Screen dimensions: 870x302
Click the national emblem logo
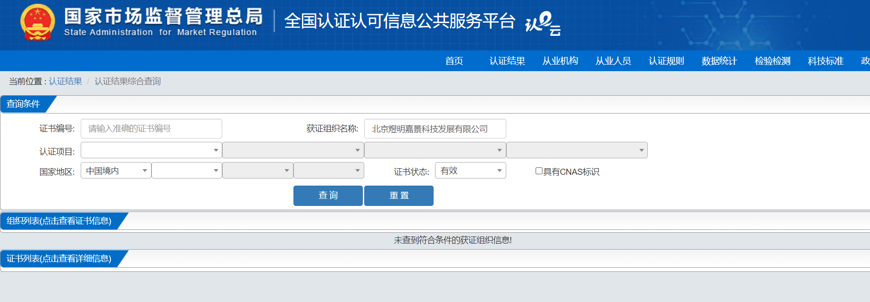[x=38, y=22]
